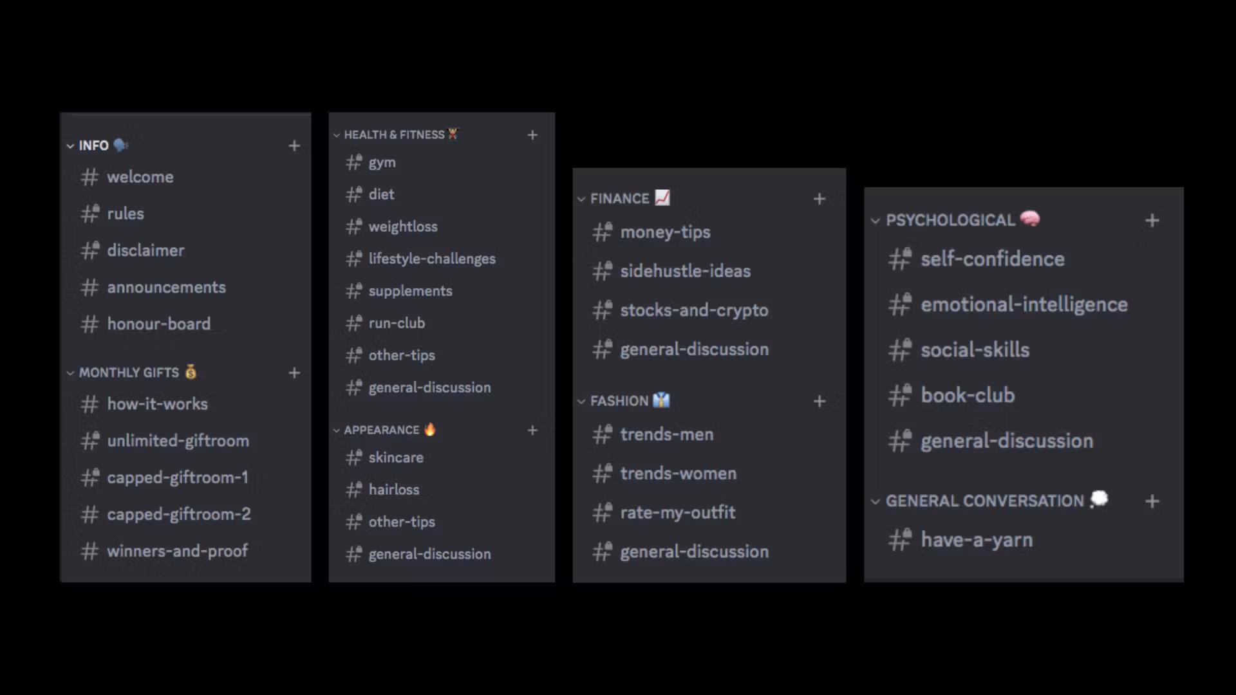Collapse the HEALTH & FITNESS category
The image size is (1236, 695).
[x=337, y=135]
